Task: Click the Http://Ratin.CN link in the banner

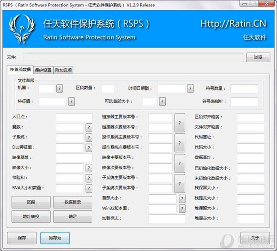Action: [x=233, y=24]
